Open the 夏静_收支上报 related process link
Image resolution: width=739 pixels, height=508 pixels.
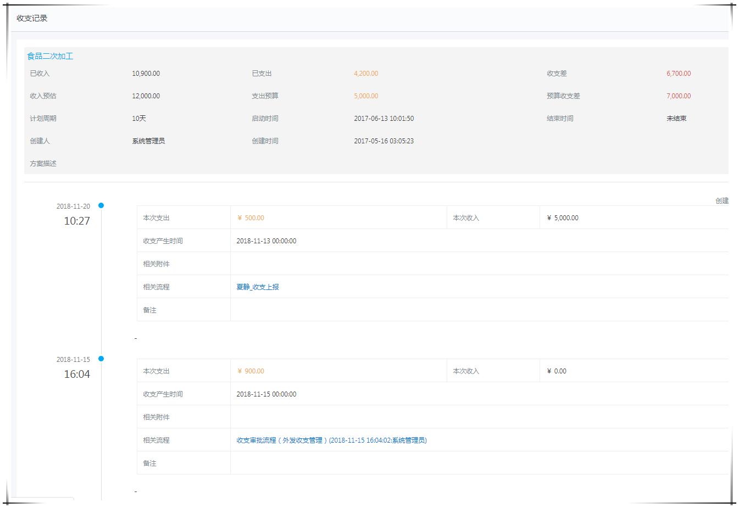click(257, 287)
